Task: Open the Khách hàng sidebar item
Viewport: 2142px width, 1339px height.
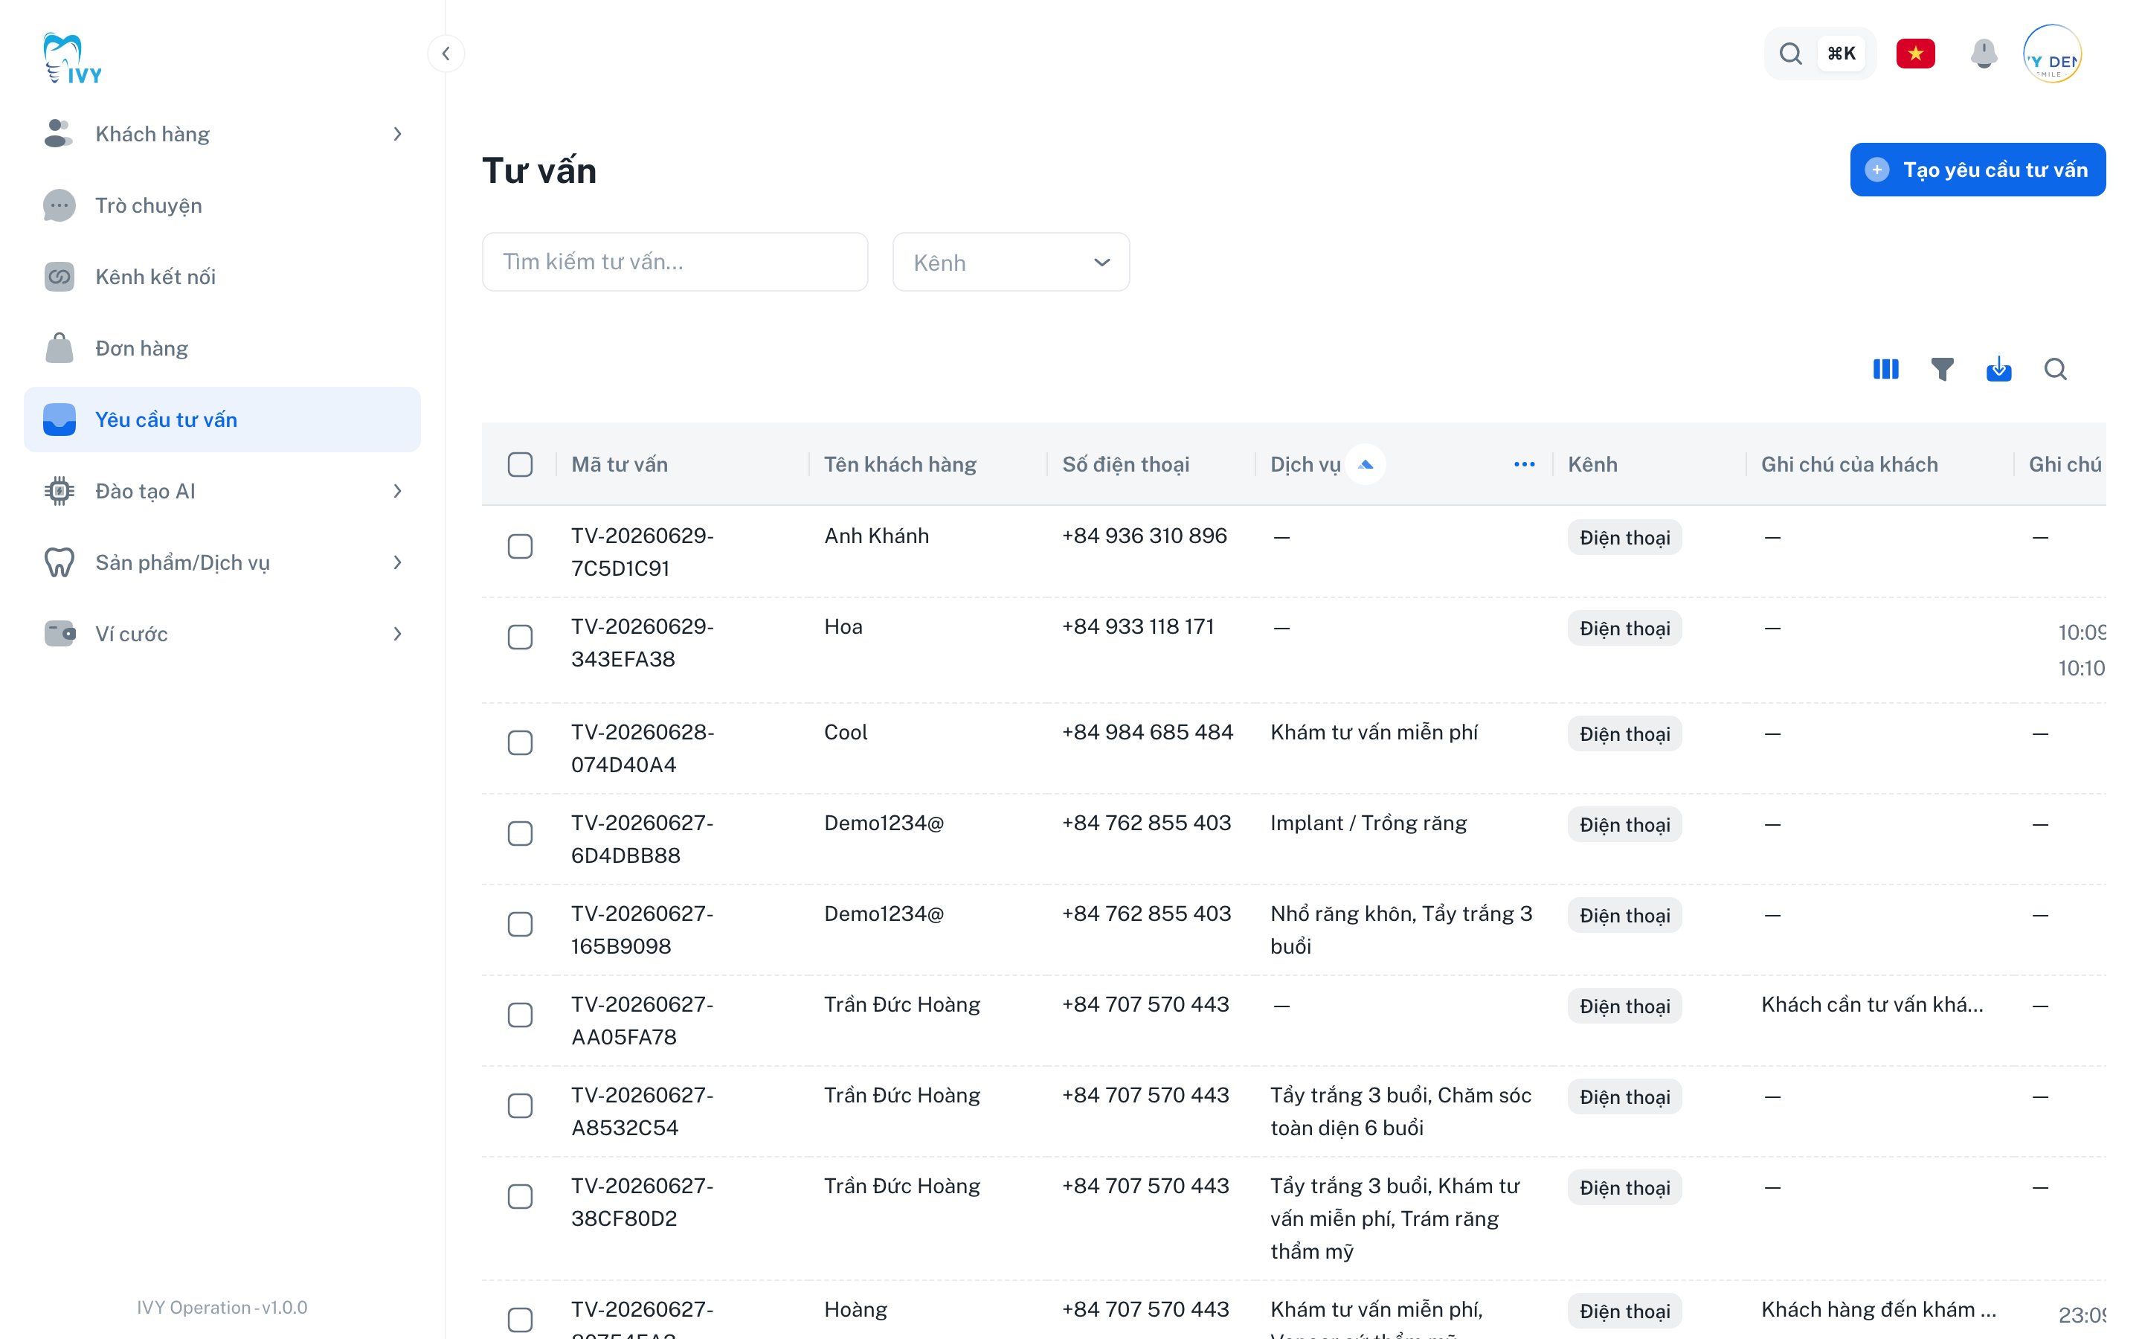Action: [x=222, y=134]
